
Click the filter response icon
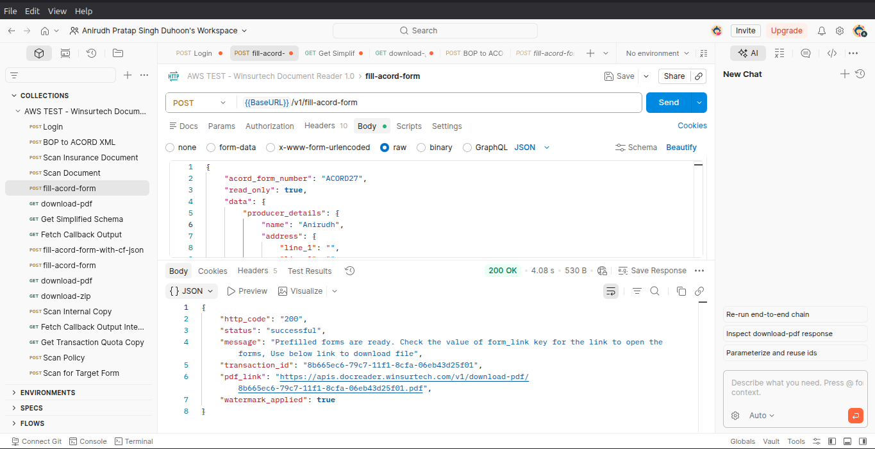637,291
